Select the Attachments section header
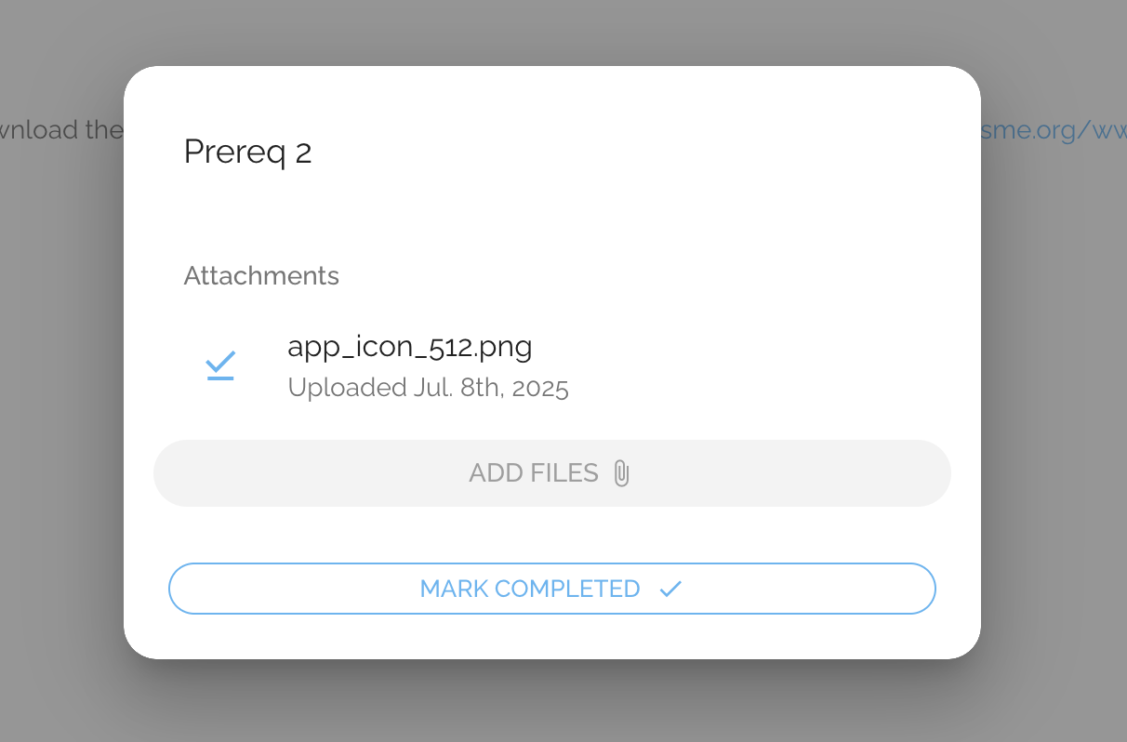 pyautogui.click(x=261, y=275)
